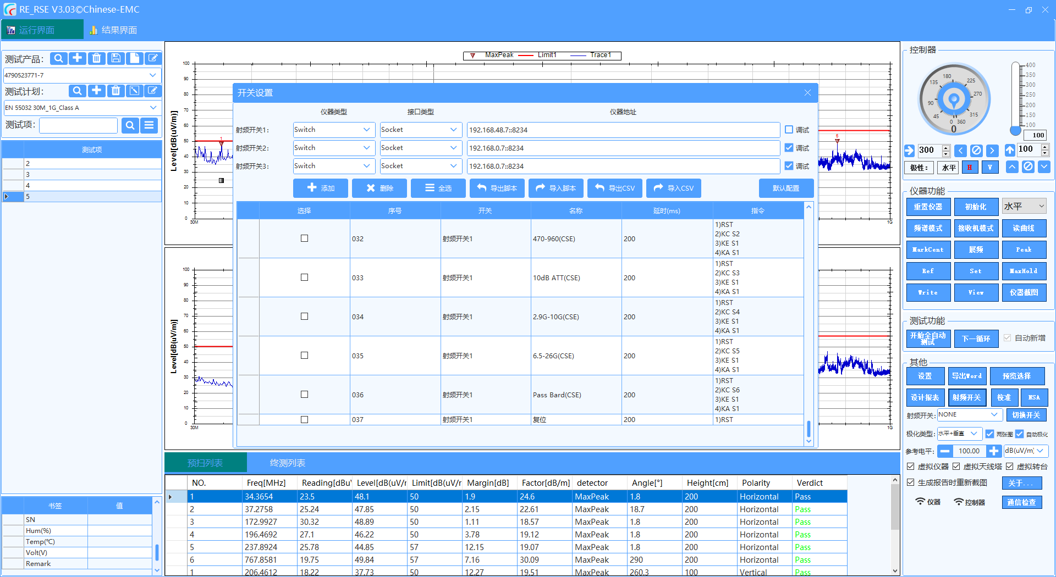Click turntable angle stepper up arrow
The image size is (1056, 577).
(x=946, y=147)
